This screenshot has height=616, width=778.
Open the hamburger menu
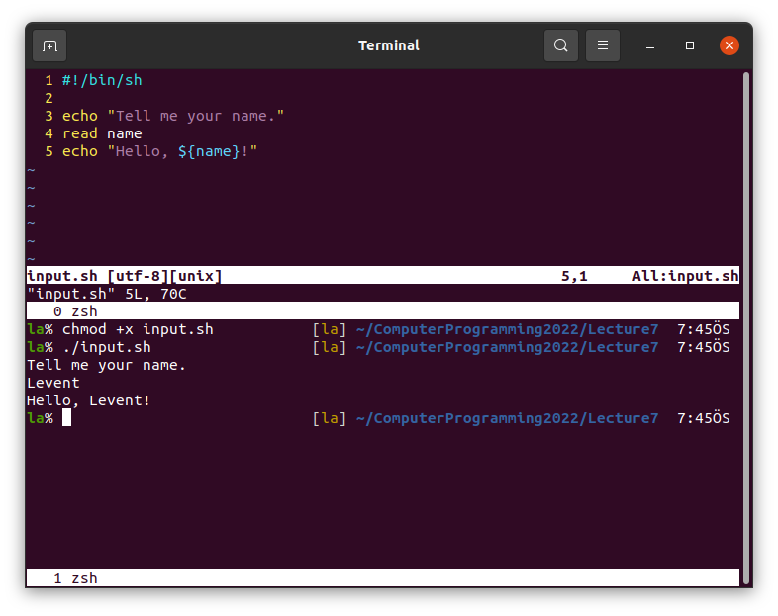[603, 45]
